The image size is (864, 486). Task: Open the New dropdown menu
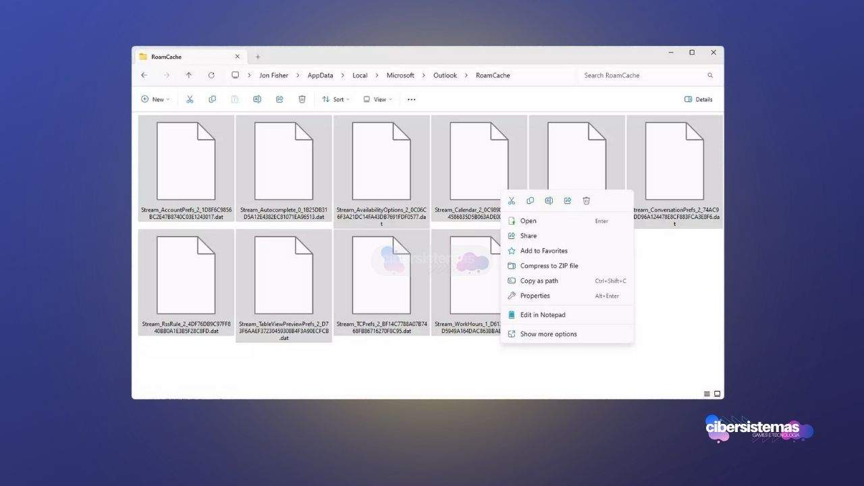[x=155, y=99]
